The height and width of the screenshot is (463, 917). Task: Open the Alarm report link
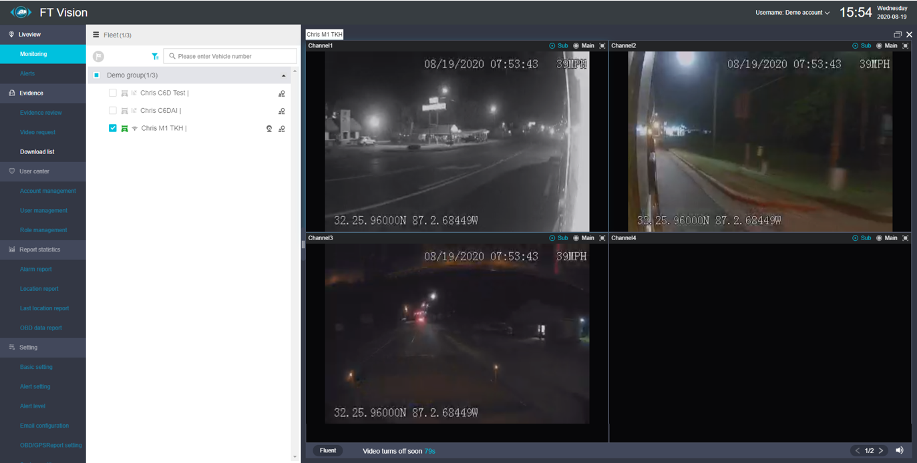click(36, 270)
